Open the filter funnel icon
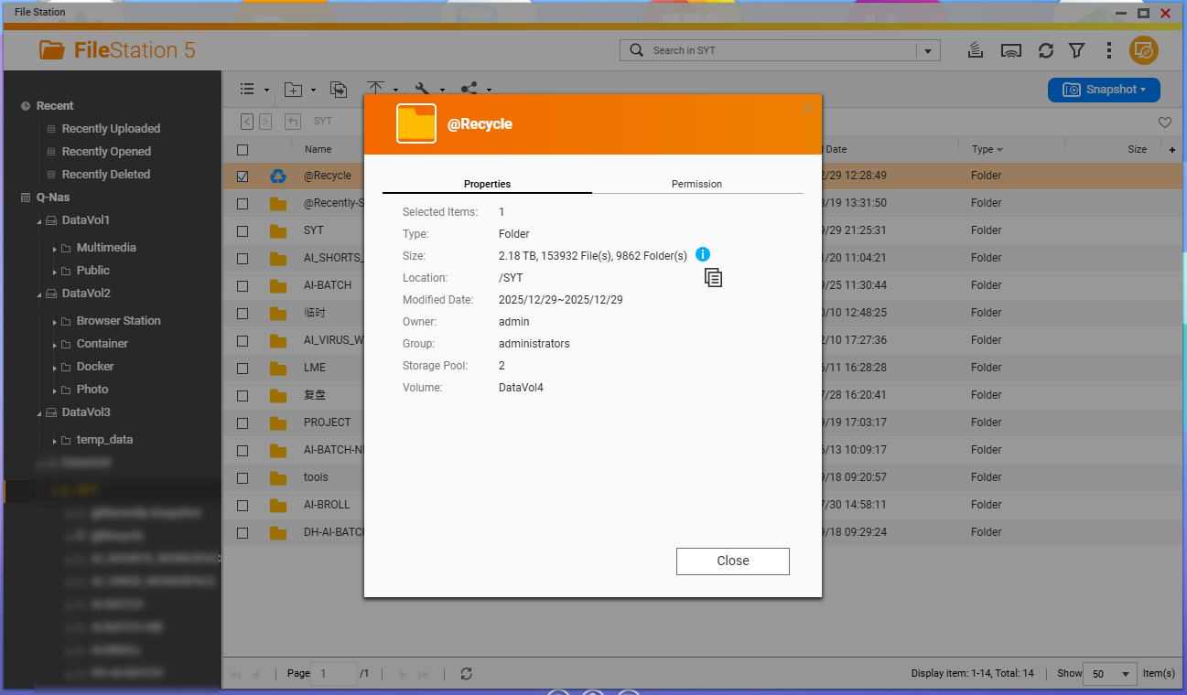Image resolution: width=1187 pixels, height=695 pixels. pos(1076,51)
